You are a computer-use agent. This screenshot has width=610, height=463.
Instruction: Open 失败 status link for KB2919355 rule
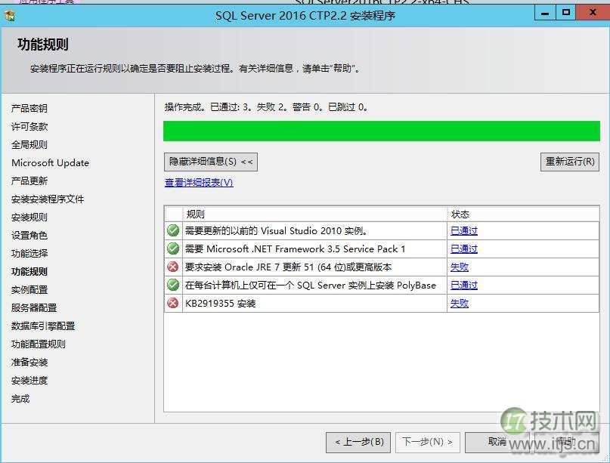(x=460, y=303)
